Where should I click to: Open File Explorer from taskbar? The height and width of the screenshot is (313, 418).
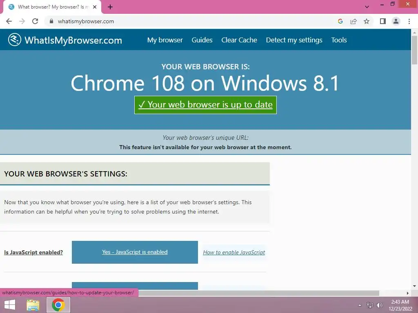[x=33, y=305]
